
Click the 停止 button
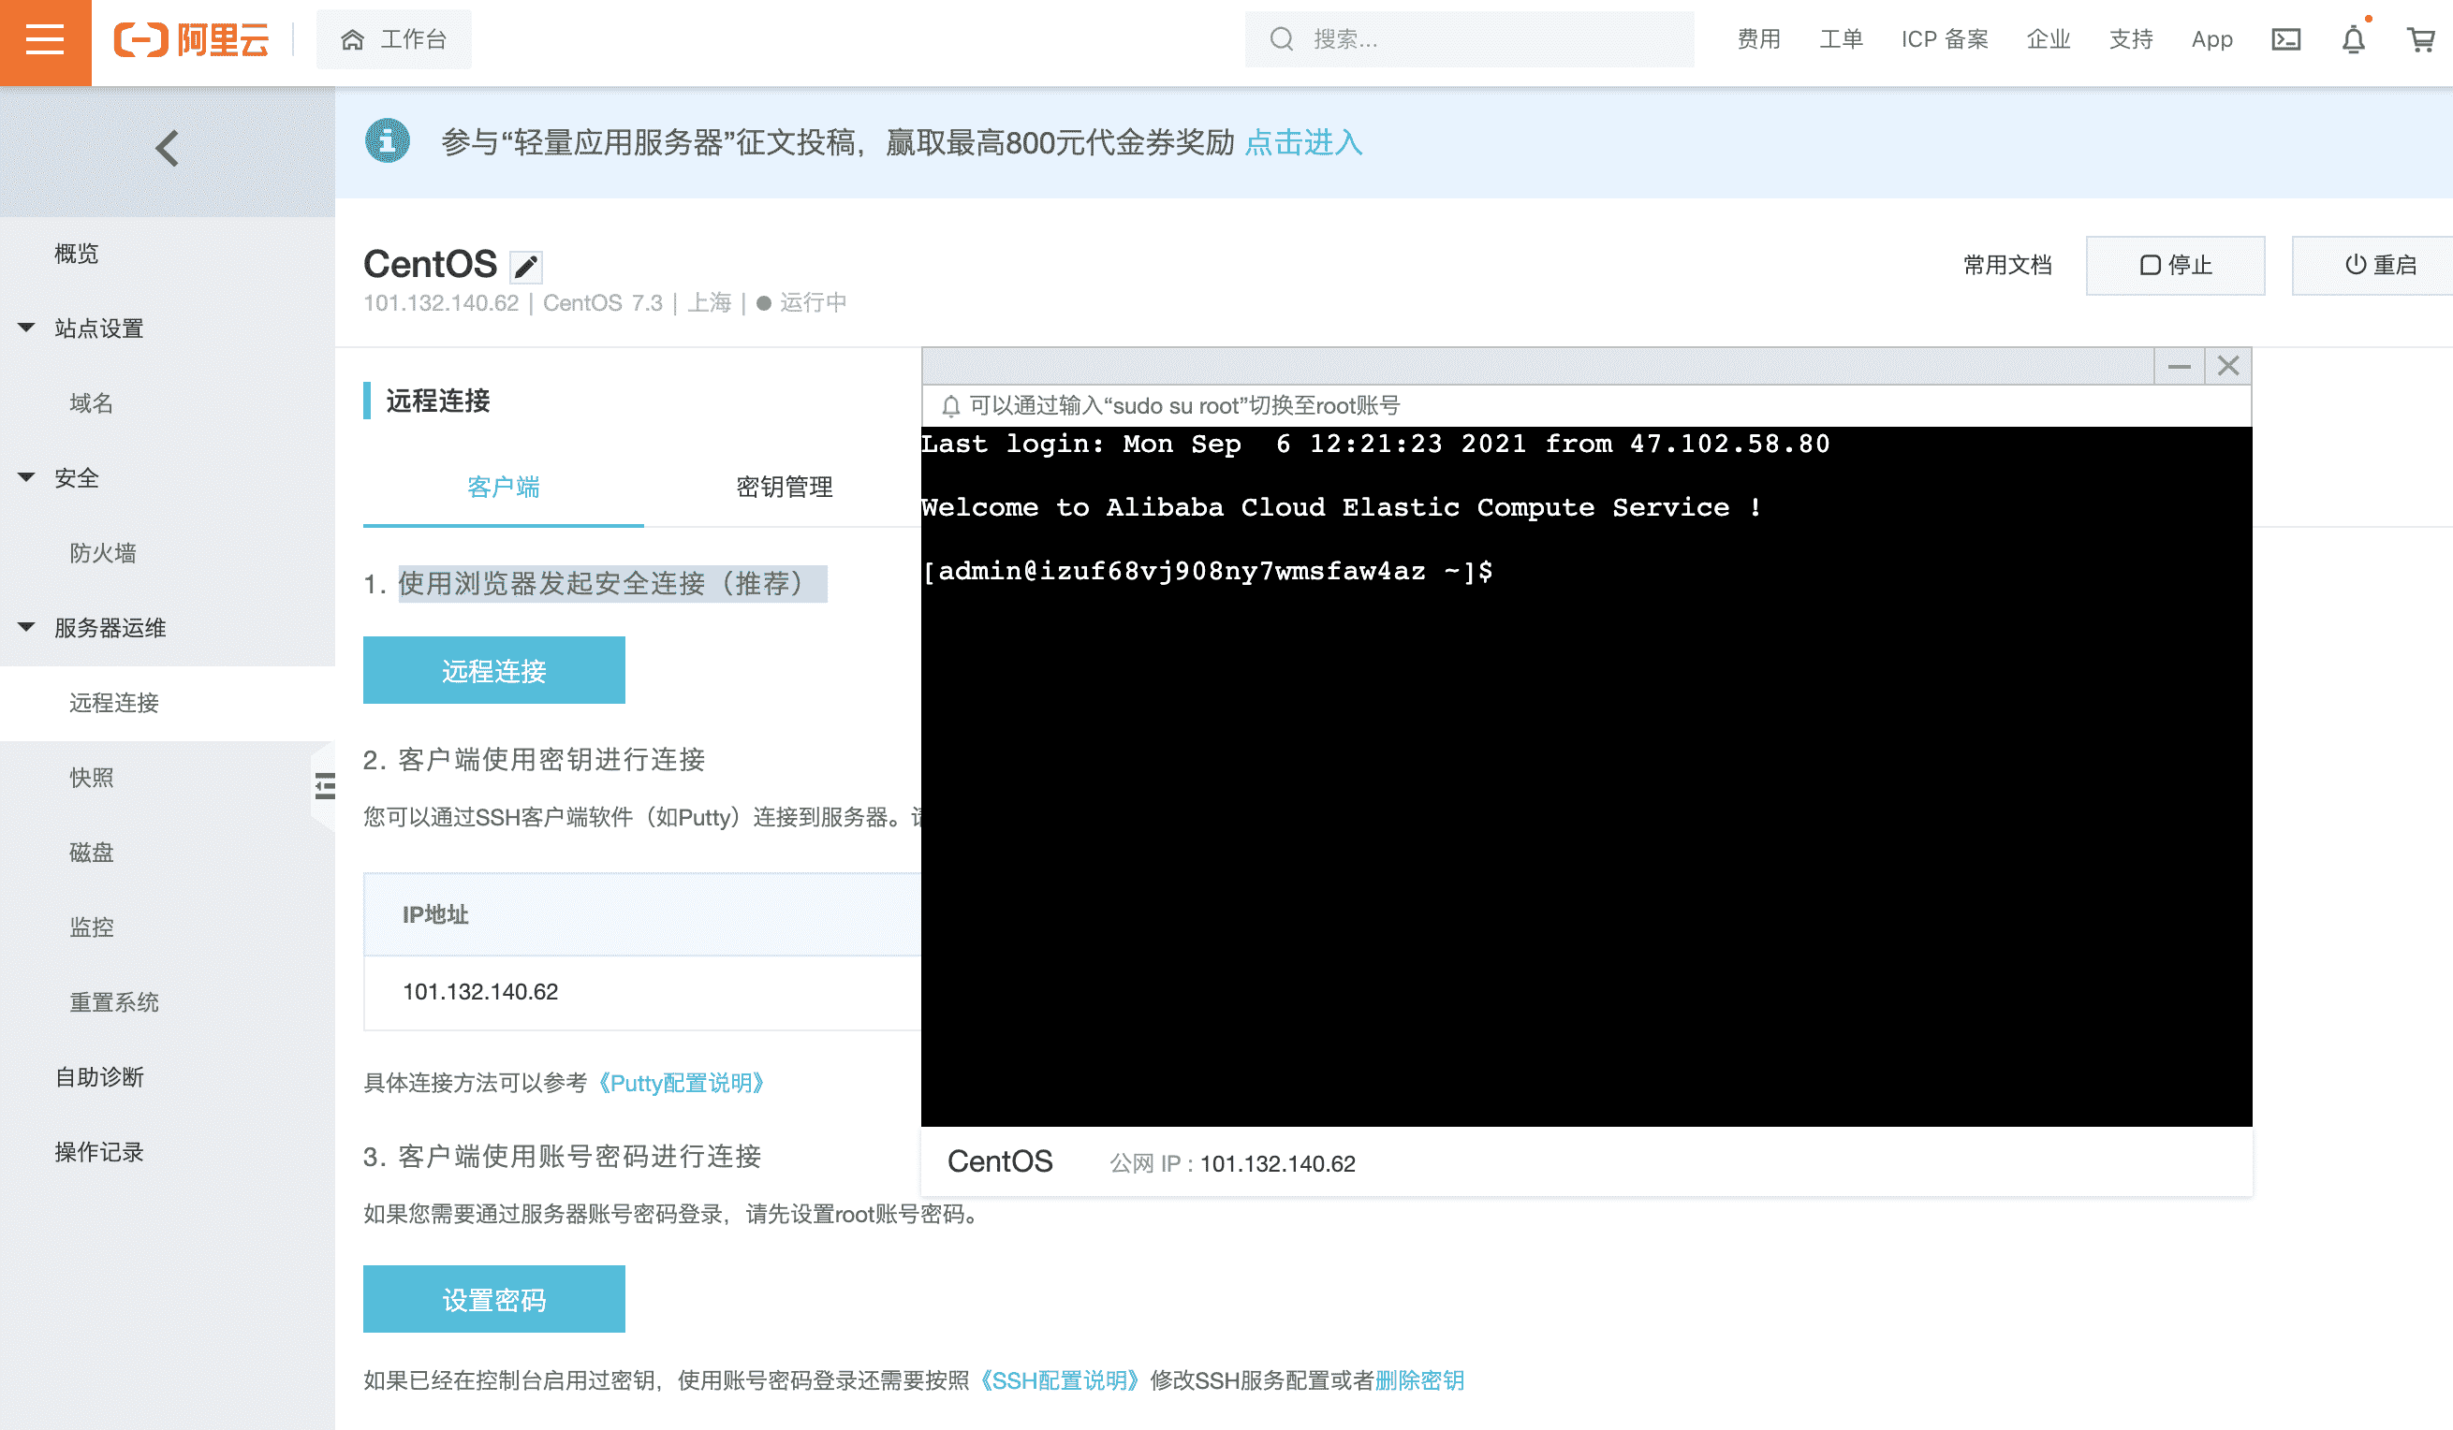[x=2175, y=265]
